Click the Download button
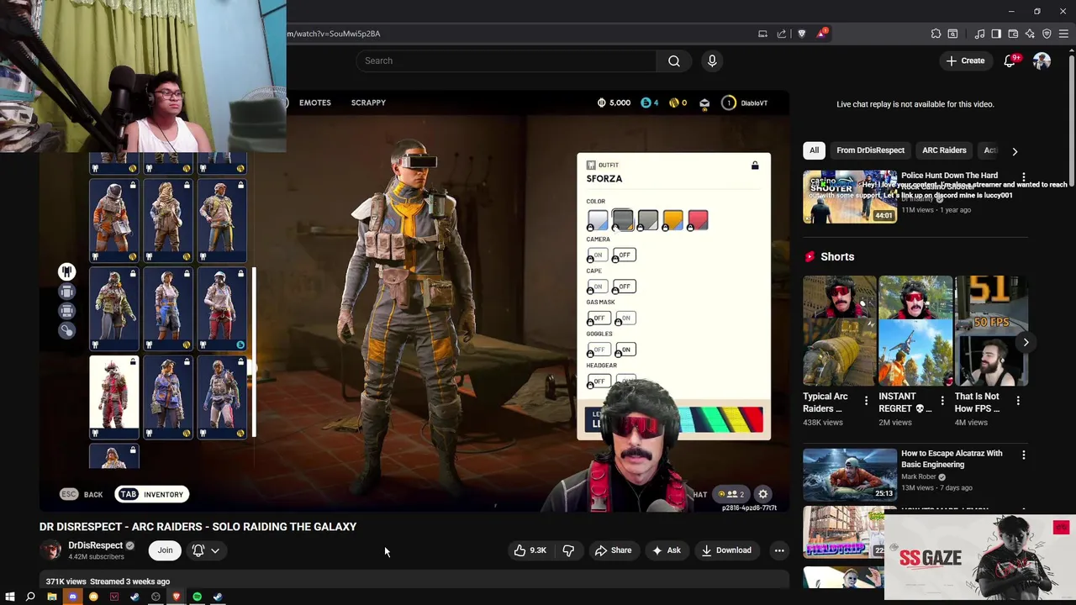 tap(726, 550)
